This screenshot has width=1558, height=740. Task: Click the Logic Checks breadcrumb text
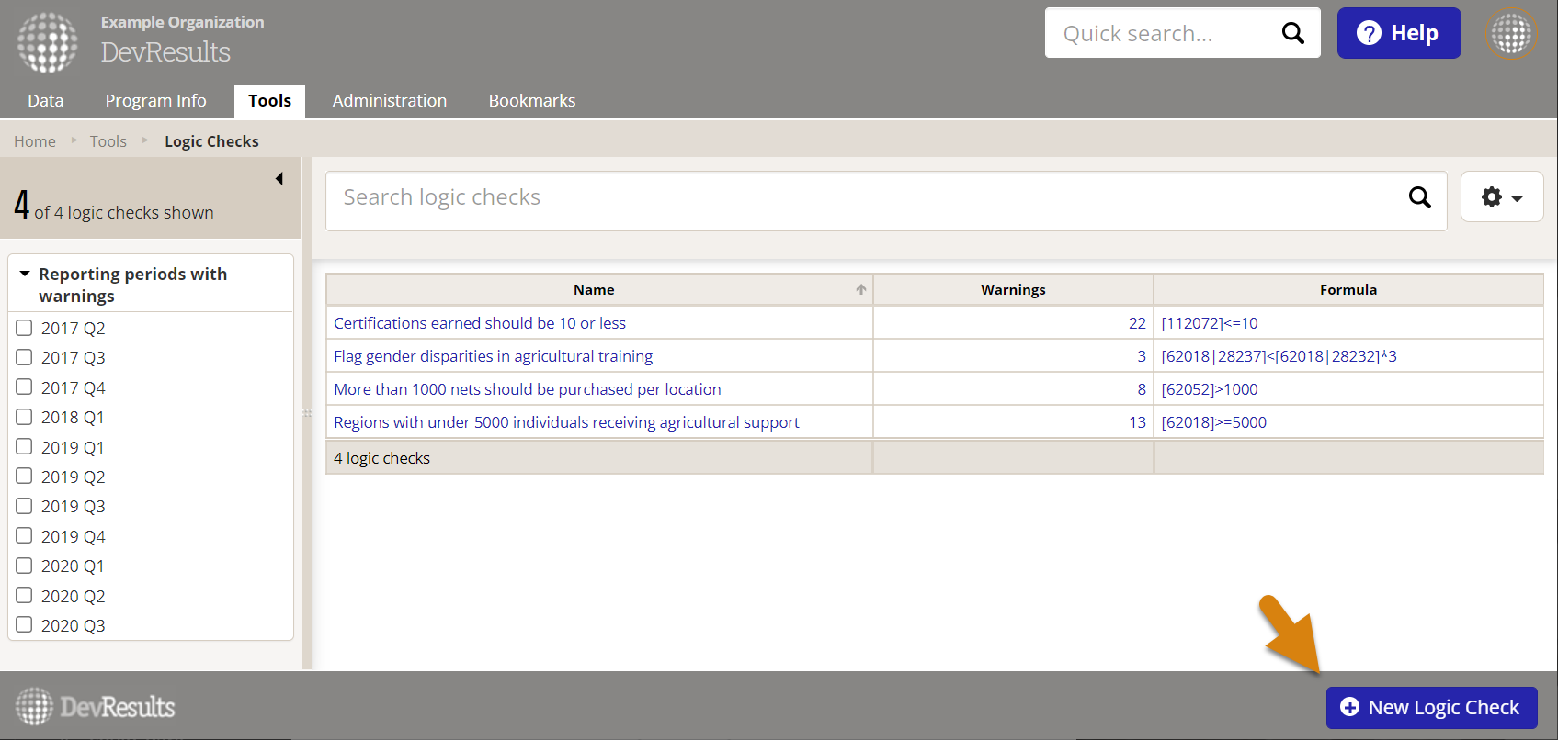[211, 141]
